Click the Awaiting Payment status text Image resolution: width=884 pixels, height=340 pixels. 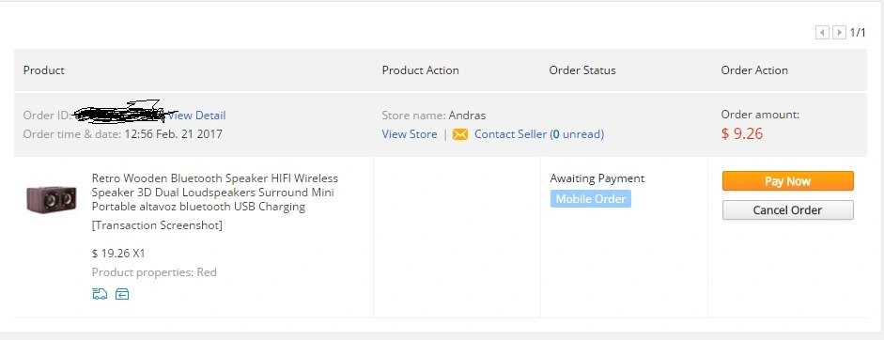pos(597,178)
